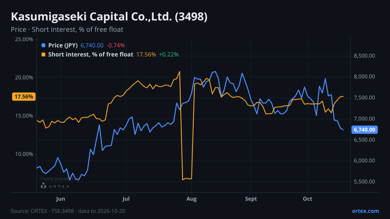Click the orange 17.56% left axis marker
This screenshot has height=219, width=390.
(23, 96)
